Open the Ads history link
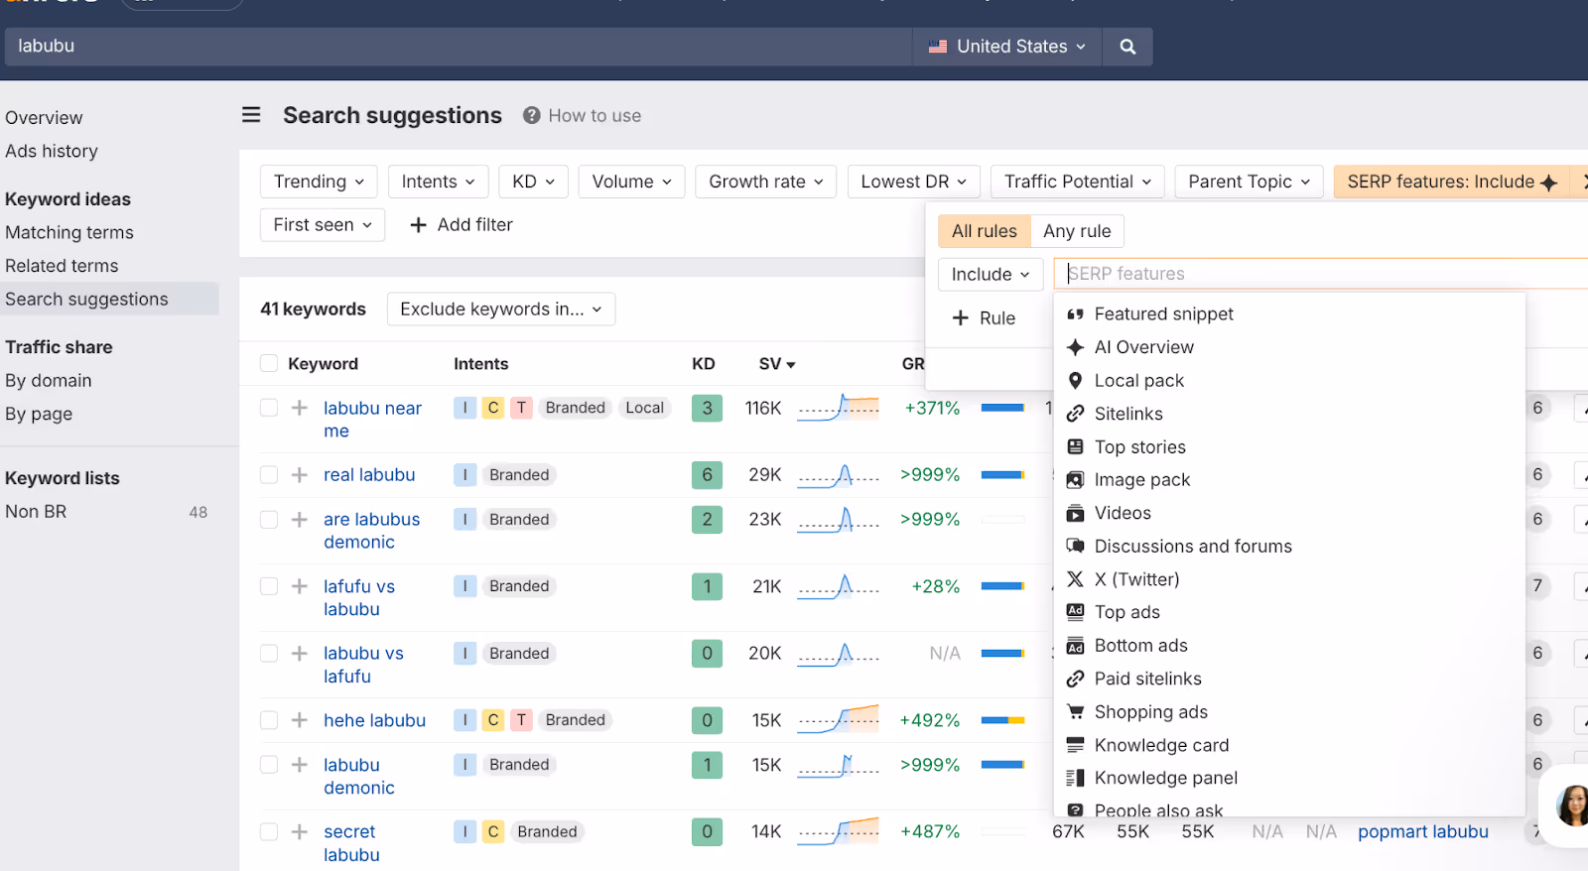Viewport: 1588px width, 871px height. [52, 151]
